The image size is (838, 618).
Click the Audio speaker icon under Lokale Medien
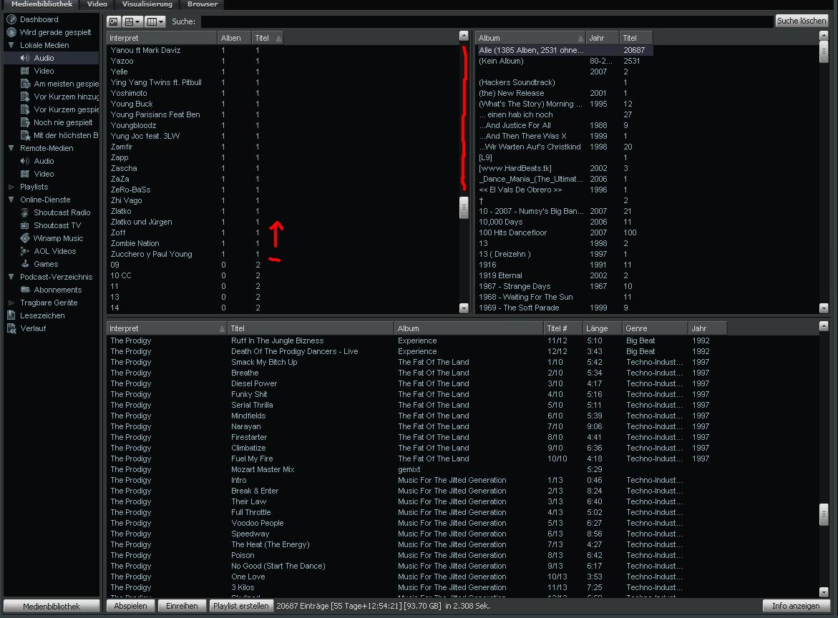pos(24,58)
